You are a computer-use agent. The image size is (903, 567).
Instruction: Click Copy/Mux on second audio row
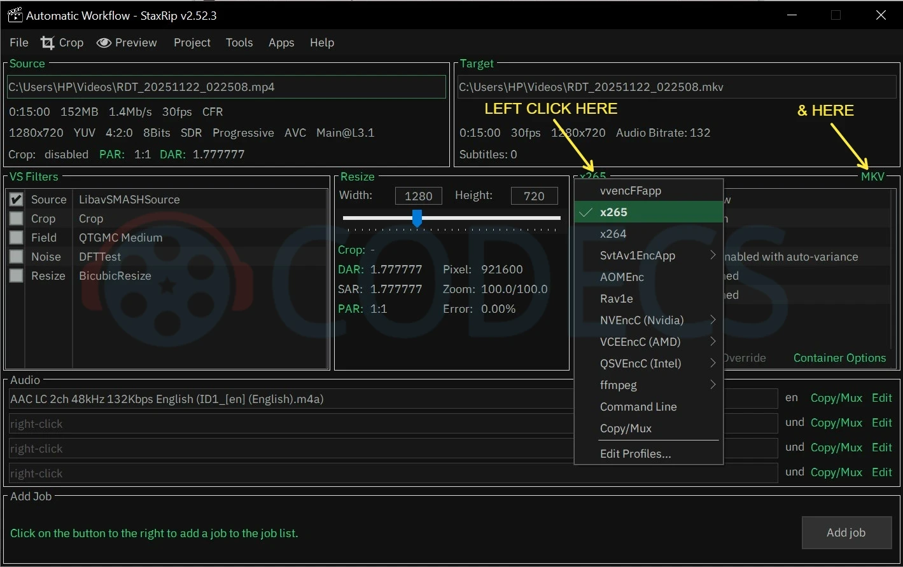(836, 423)
